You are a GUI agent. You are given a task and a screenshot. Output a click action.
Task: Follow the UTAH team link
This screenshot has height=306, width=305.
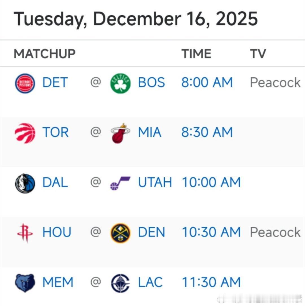pos(155,182)
